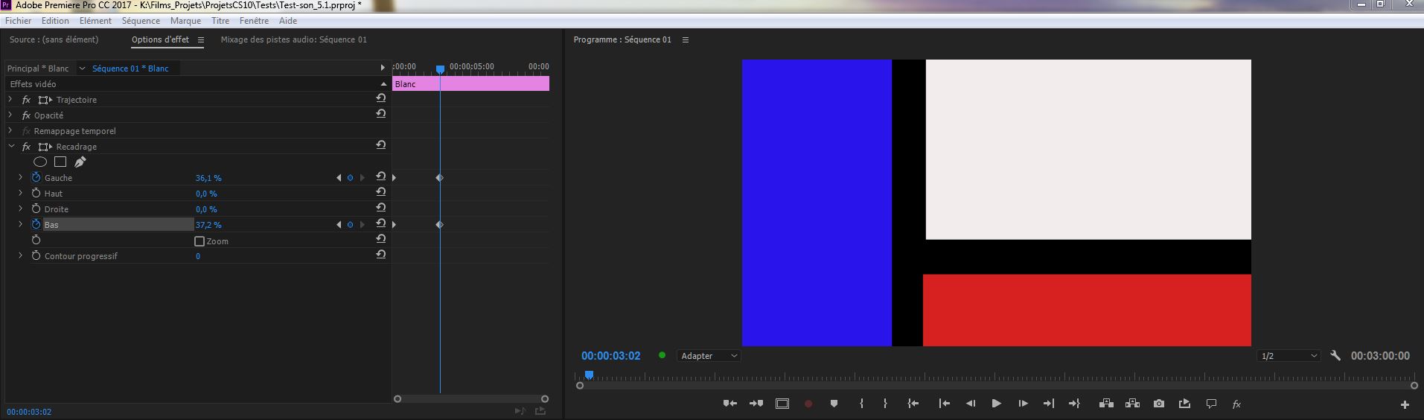Toggle animation stopwatch for Gauche
The image size is (1424, 420).
[36, 177]
